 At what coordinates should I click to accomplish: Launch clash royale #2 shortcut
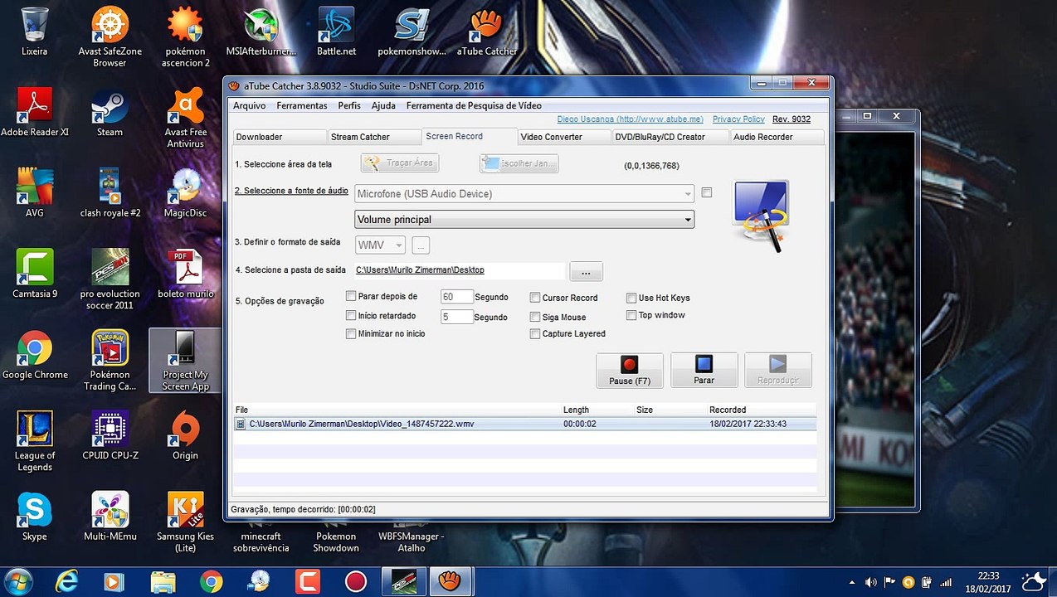pyautogui.click(x=110, y=192)
